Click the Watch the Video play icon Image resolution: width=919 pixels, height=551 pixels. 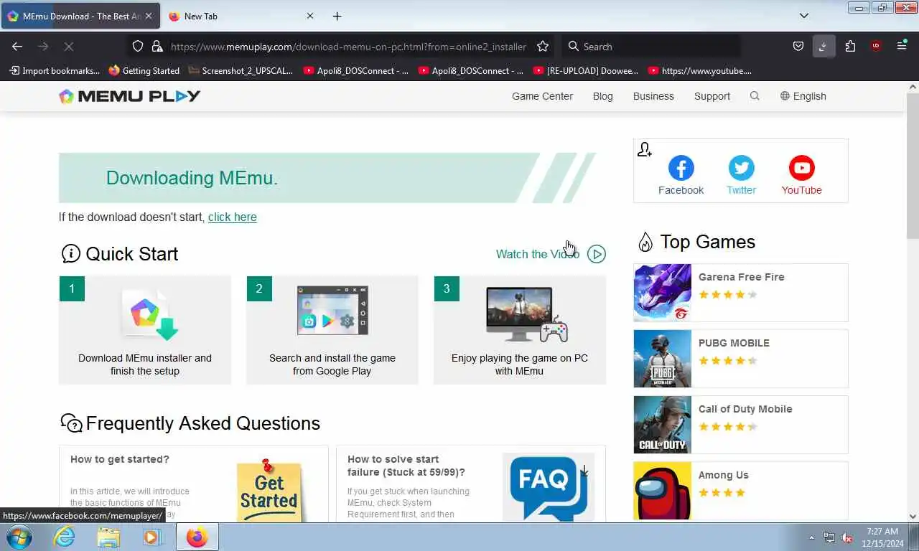pos(597,254)
